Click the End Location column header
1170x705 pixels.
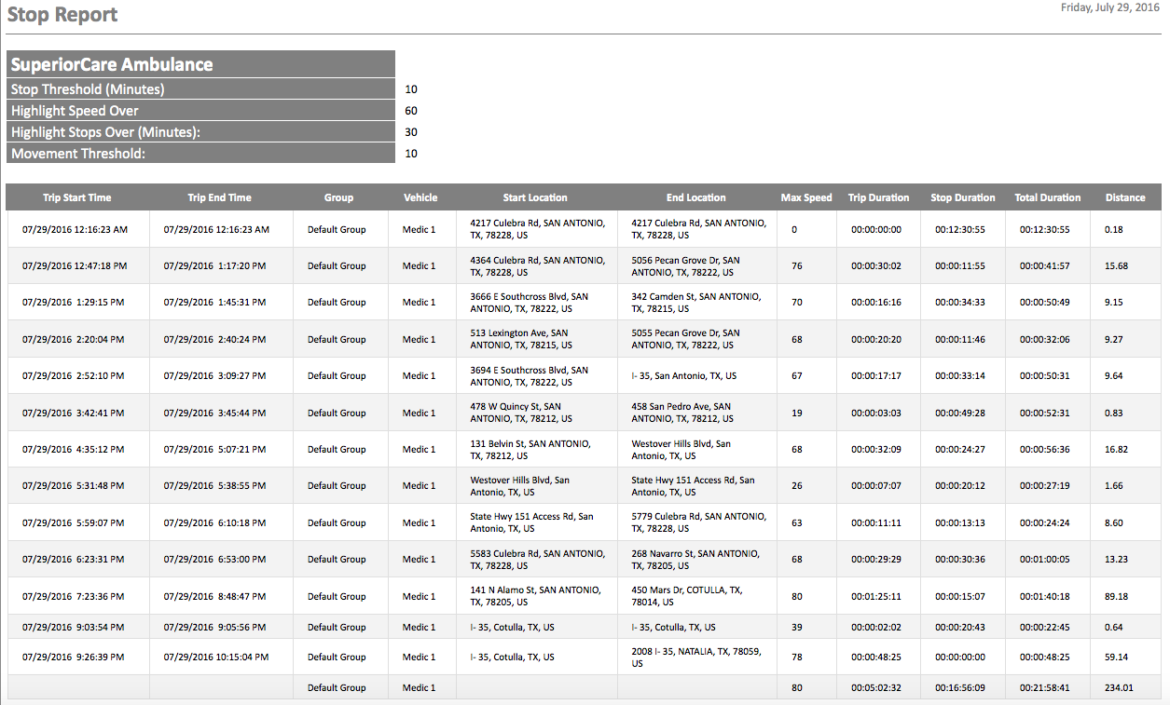tap(695, 197)
